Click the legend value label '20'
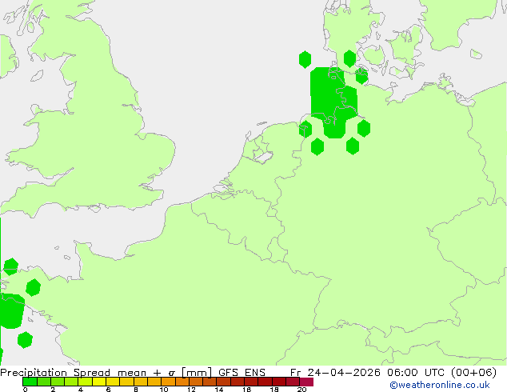Viewport: 507px width, 392px height. [301, 389]
